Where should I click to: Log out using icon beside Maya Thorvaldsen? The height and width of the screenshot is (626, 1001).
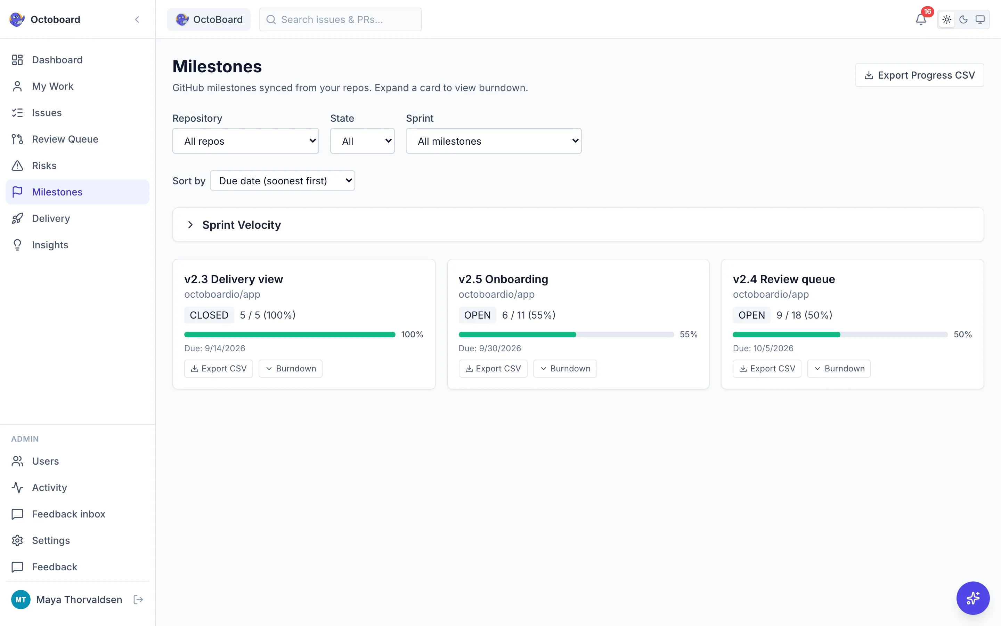(x=139, y=599)
